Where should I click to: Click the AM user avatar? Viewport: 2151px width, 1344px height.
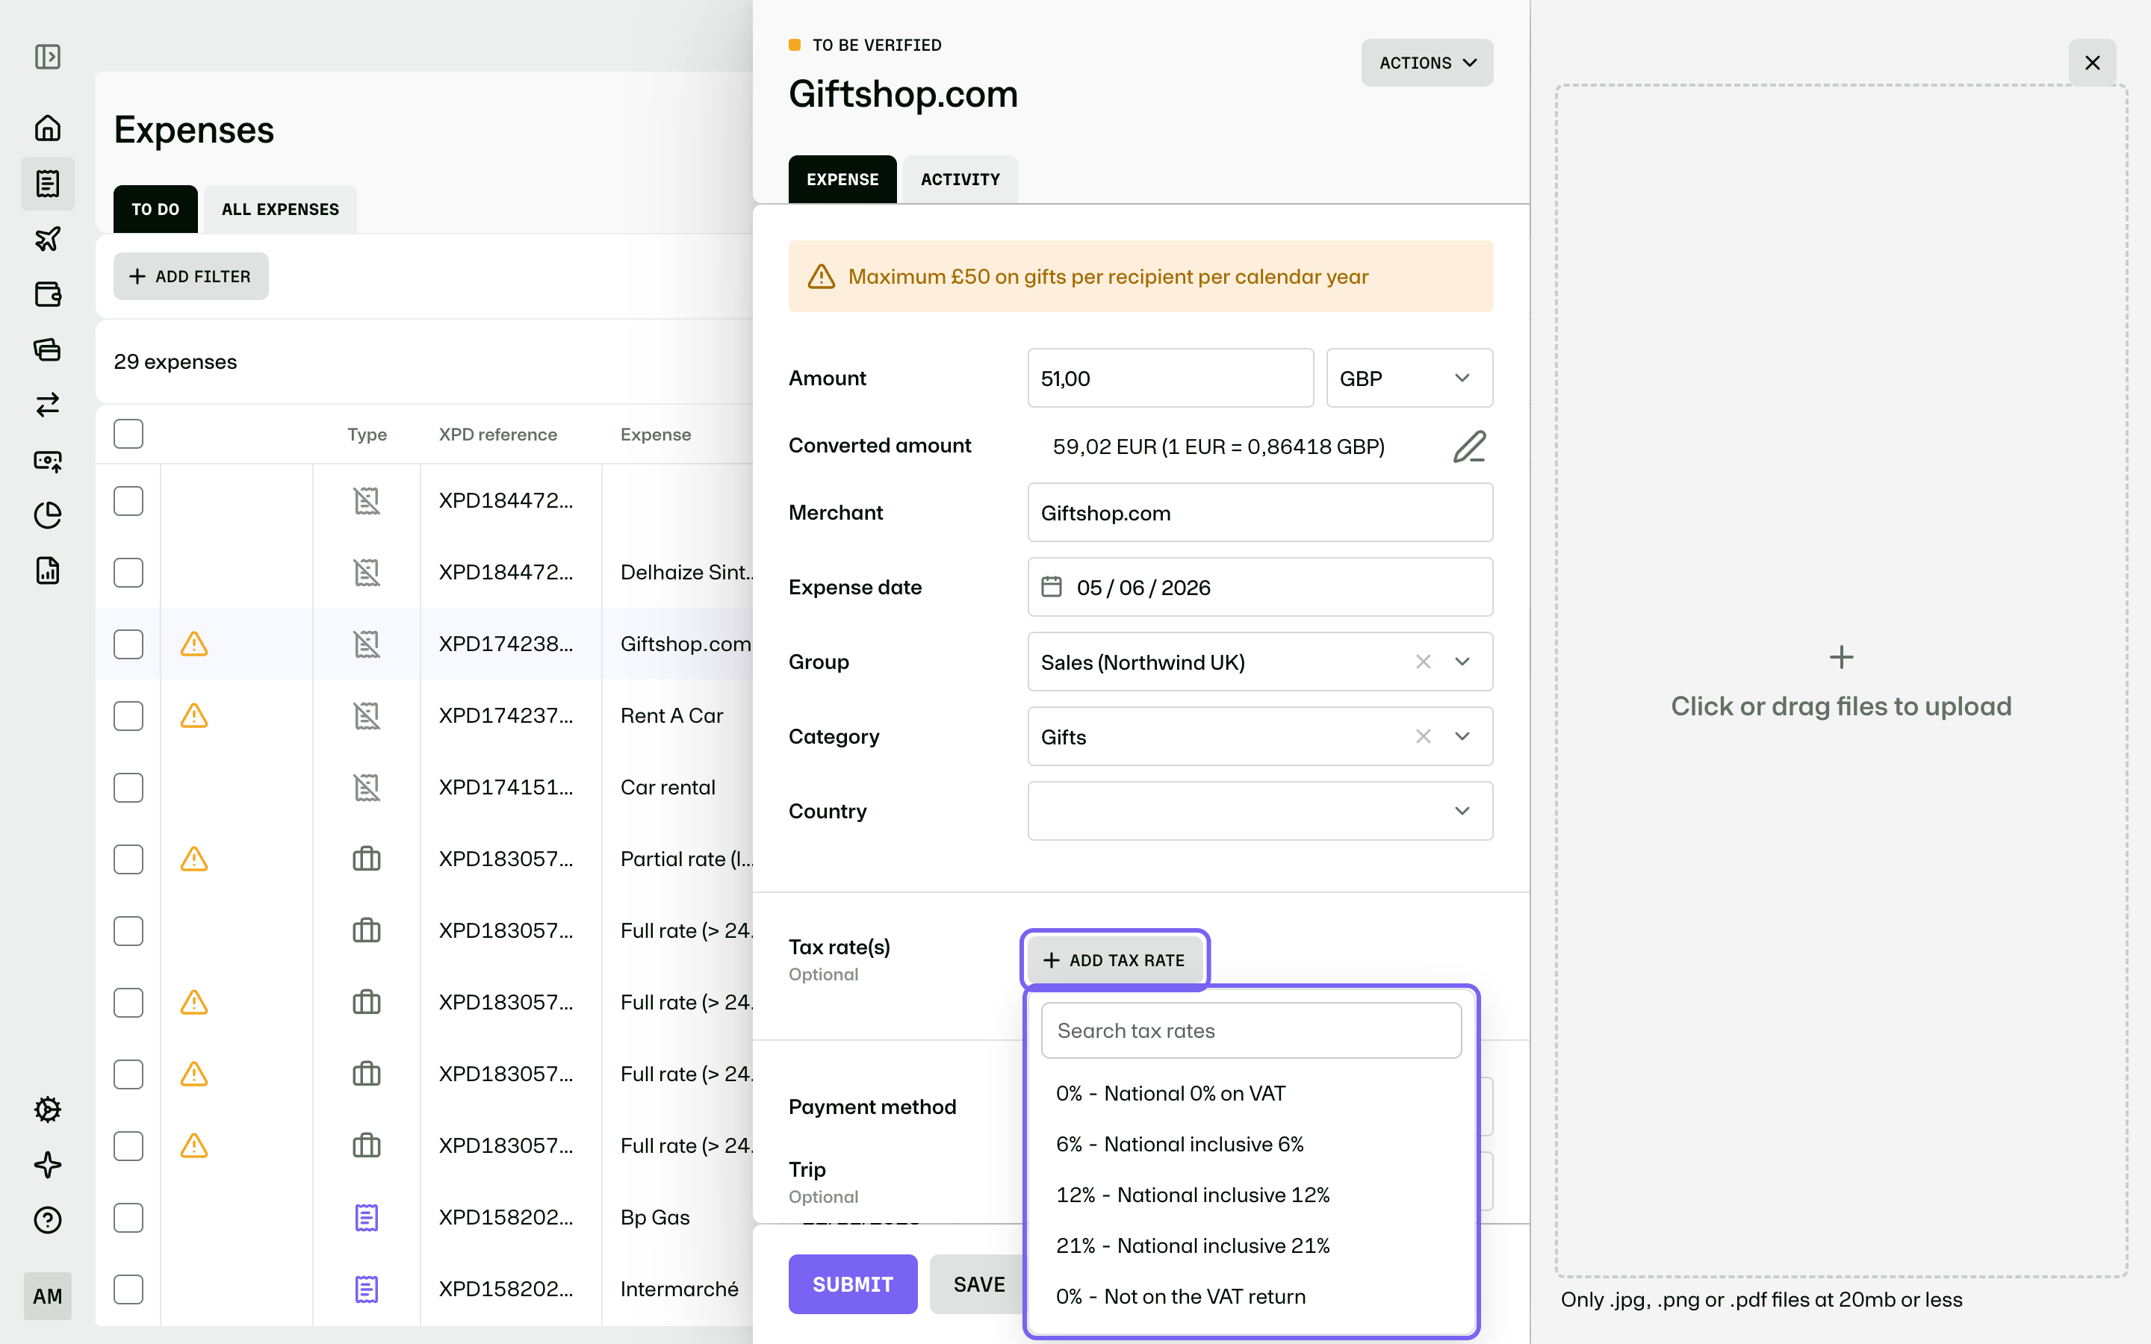coord(48,1296)
